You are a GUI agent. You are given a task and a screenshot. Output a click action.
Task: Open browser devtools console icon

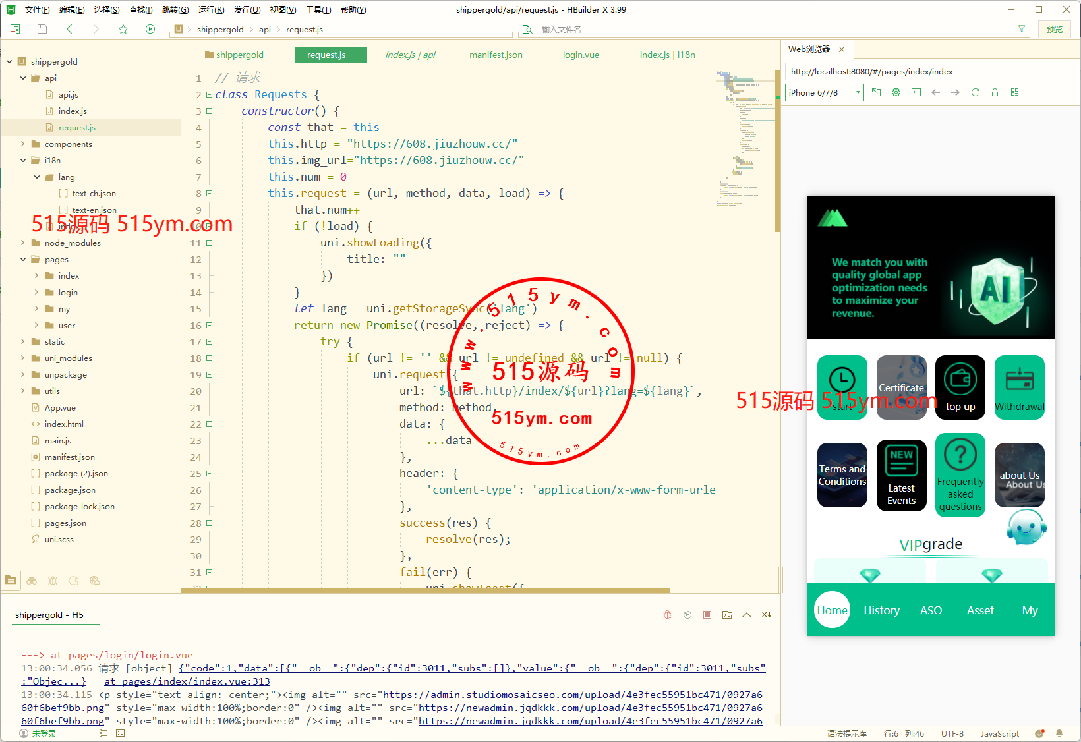[916, 92]
